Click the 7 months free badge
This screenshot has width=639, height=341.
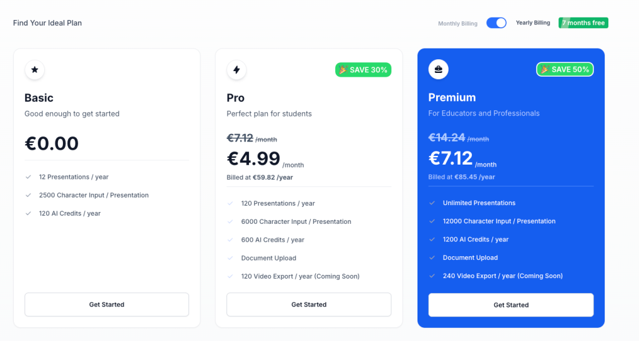pyautogui.click(x=583, y=23)
